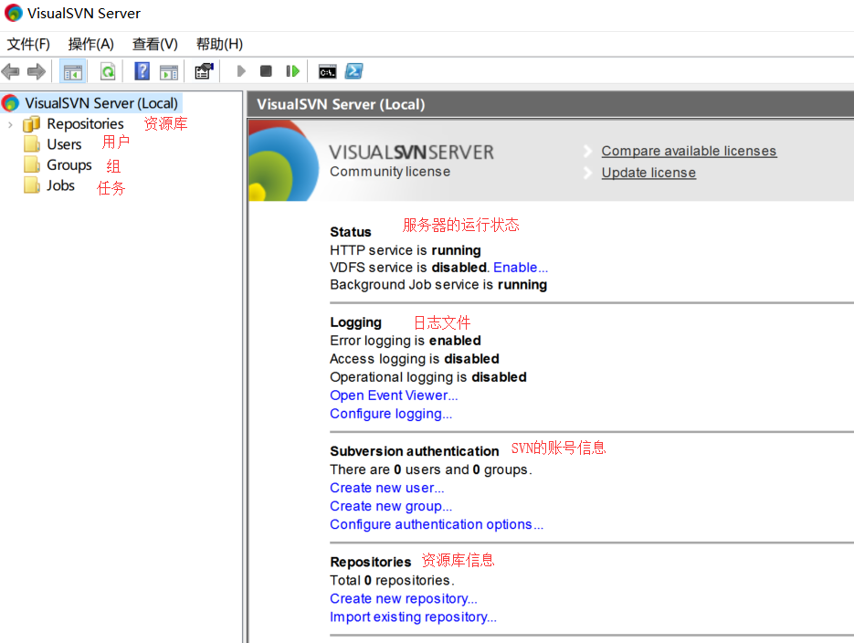Open the 帮助(H) menu

tap(219, 44)
